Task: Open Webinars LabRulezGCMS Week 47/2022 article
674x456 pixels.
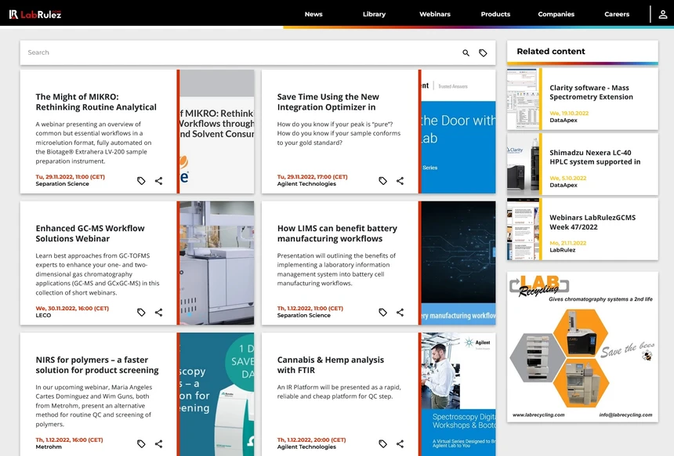Action: pyautogui.click(x=592, y=223)
